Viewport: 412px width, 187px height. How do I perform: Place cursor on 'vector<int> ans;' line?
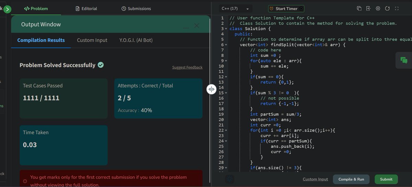point(271,120)
